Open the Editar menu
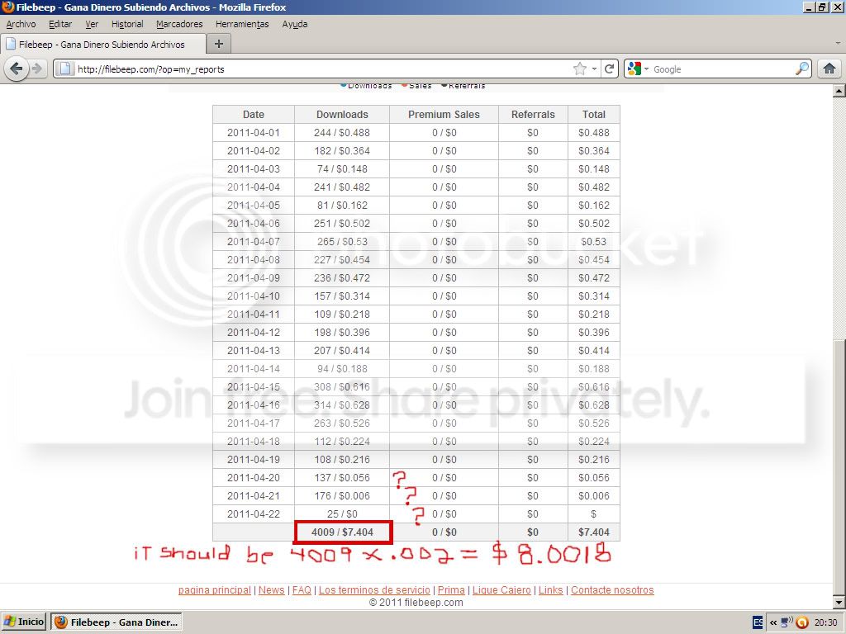This screenshot has height=634, width=846. [x=60, y=24]
